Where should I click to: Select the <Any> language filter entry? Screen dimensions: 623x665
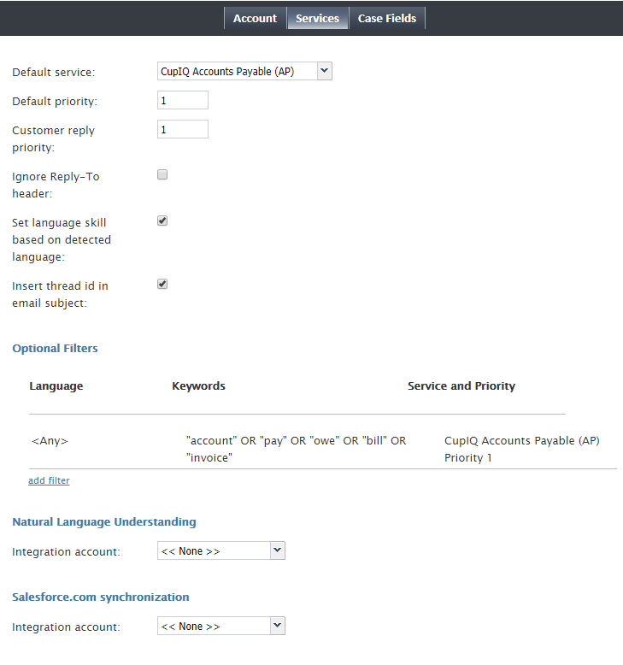(50, 441)
